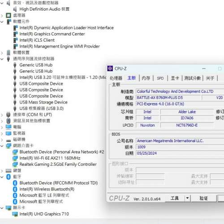Click the network adapter category icon
Screen dimensions: 224x224
(9, 146)
